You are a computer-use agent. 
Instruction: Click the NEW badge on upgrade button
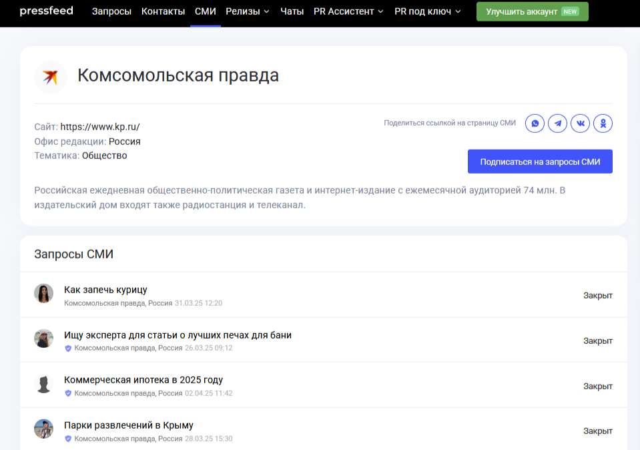coord(570,11)
